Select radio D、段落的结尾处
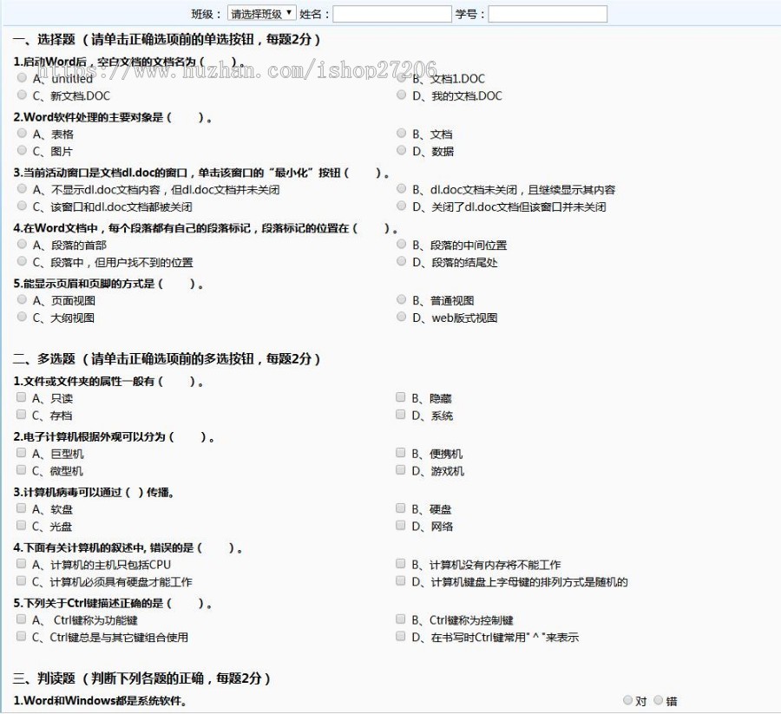The image size is (781, 714). [x=402, y=261]
